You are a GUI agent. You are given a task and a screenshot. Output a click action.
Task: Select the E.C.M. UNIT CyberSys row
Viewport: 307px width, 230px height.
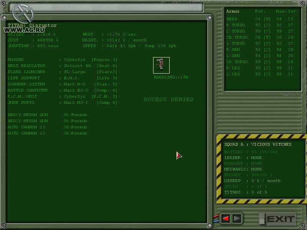62,97
